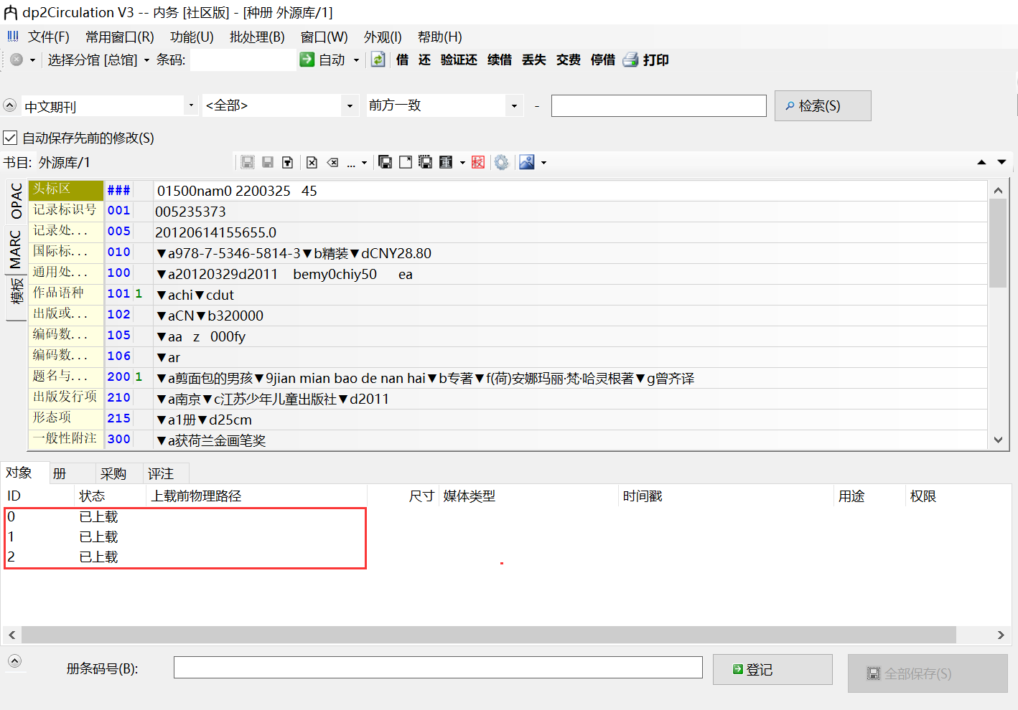Click the 重 duplicate check icon
Viewport: 1018px width, 710px height.
(446, 162)
